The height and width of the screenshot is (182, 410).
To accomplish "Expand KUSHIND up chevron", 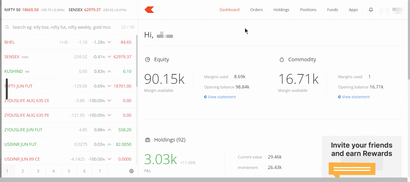I will point(109,71).
